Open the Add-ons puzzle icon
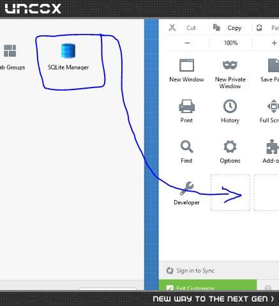This screenshot has height=306, width=279. pyautogui.click(x=273, y=146)
